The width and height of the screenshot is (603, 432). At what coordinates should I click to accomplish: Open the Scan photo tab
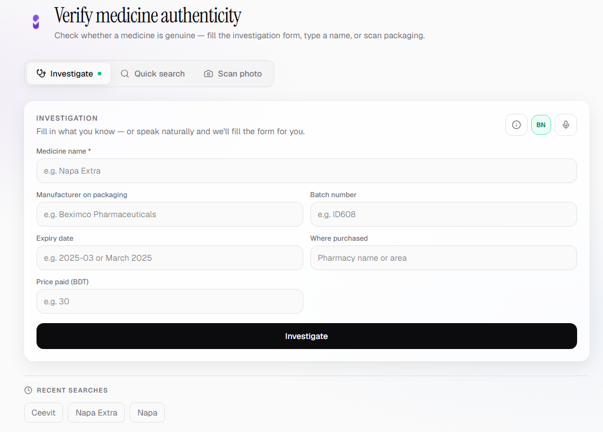pos(233,74)
